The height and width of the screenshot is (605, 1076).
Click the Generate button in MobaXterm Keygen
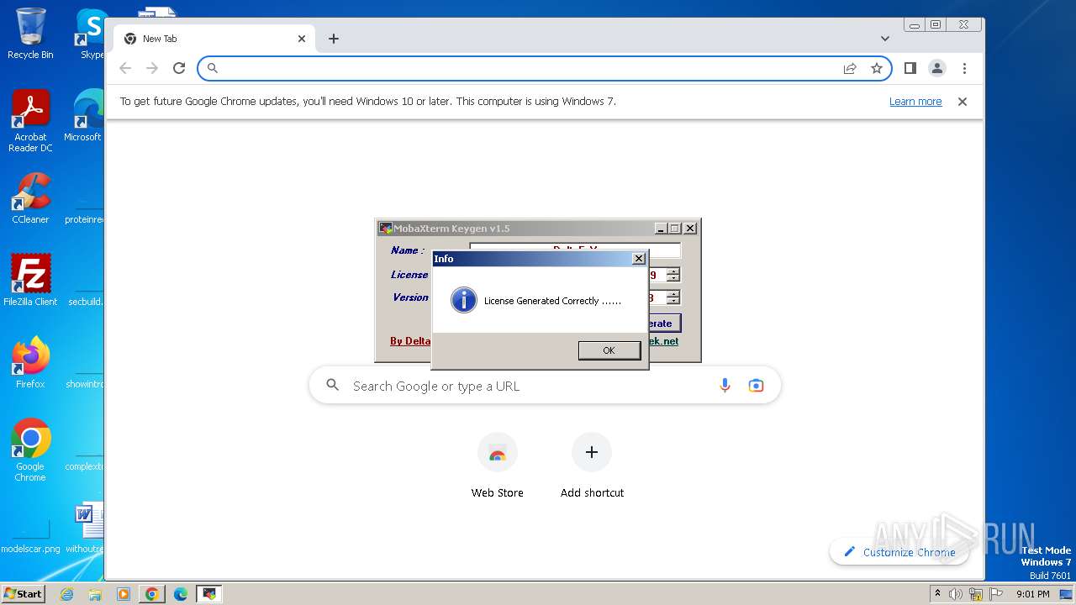664,324
